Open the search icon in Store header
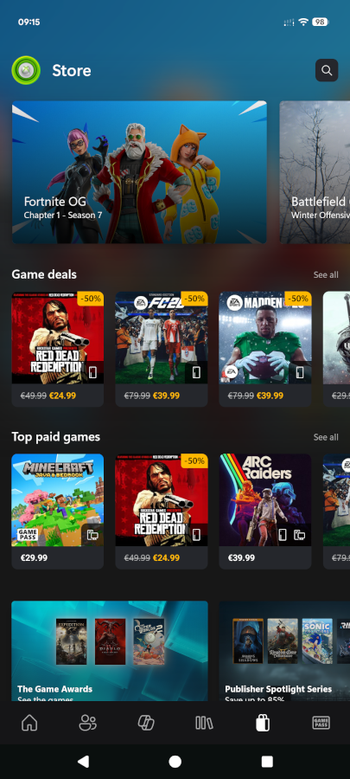The height and width of the screenshot is (779, 350). click(327, 70)
